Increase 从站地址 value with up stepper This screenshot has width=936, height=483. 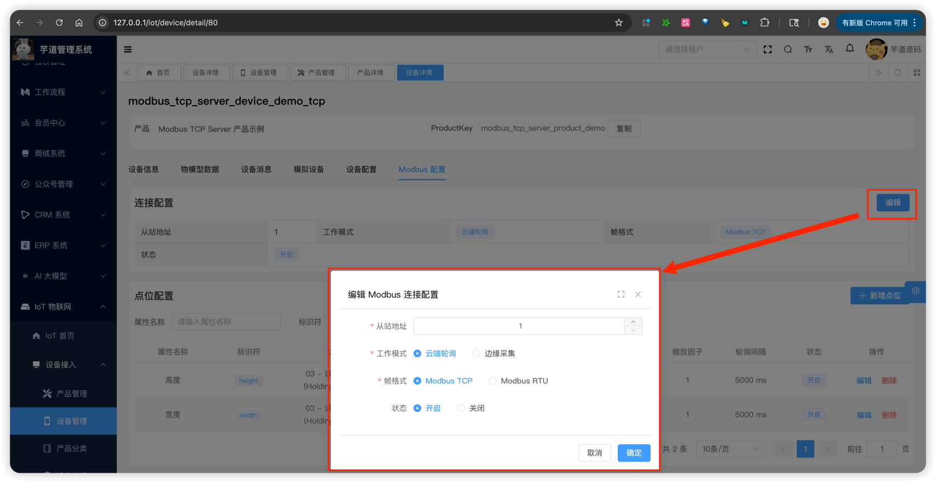633,322
